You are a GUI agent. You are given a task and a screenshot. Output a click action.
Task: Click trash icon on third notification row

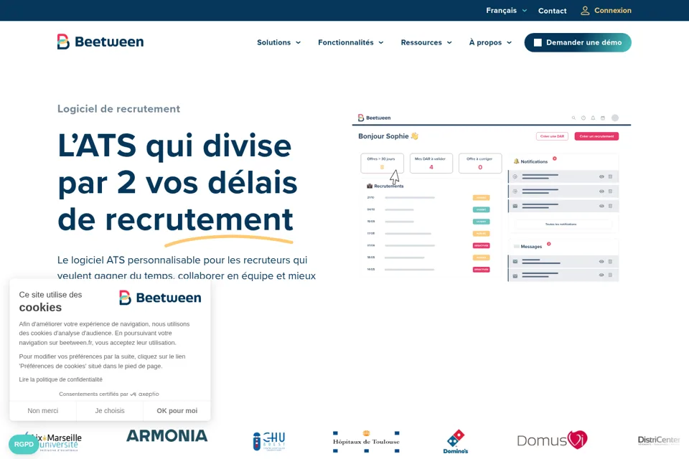[610, 206]
